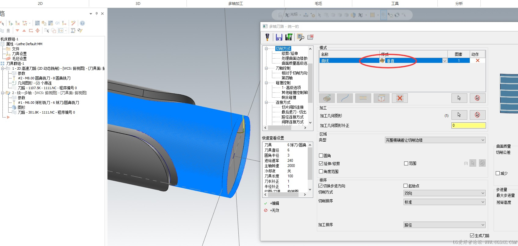Click the yellow 加工几何图形补正 input field
Image resolution: width=518 pixels, height=246 pixels.
pyautogui.click(x=468, y=125)
